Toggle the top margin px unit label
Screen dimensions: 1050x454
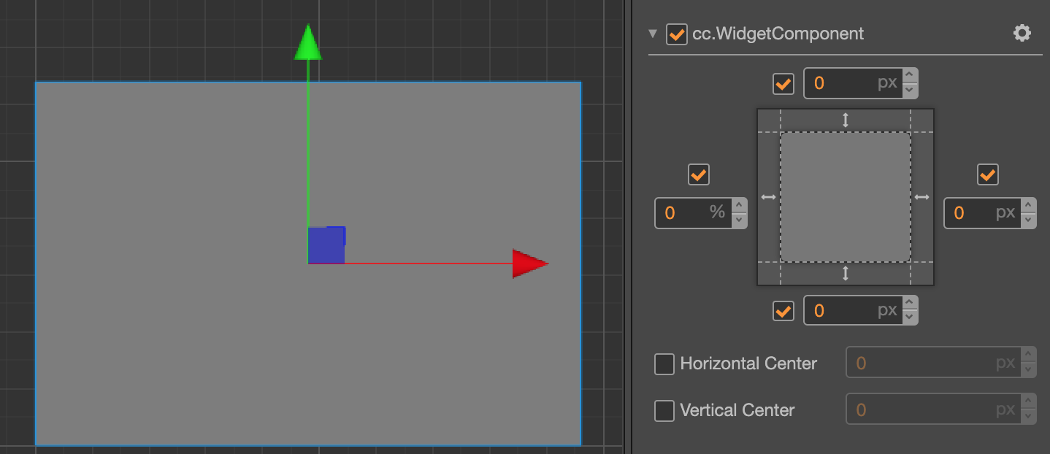pos(887,83)
